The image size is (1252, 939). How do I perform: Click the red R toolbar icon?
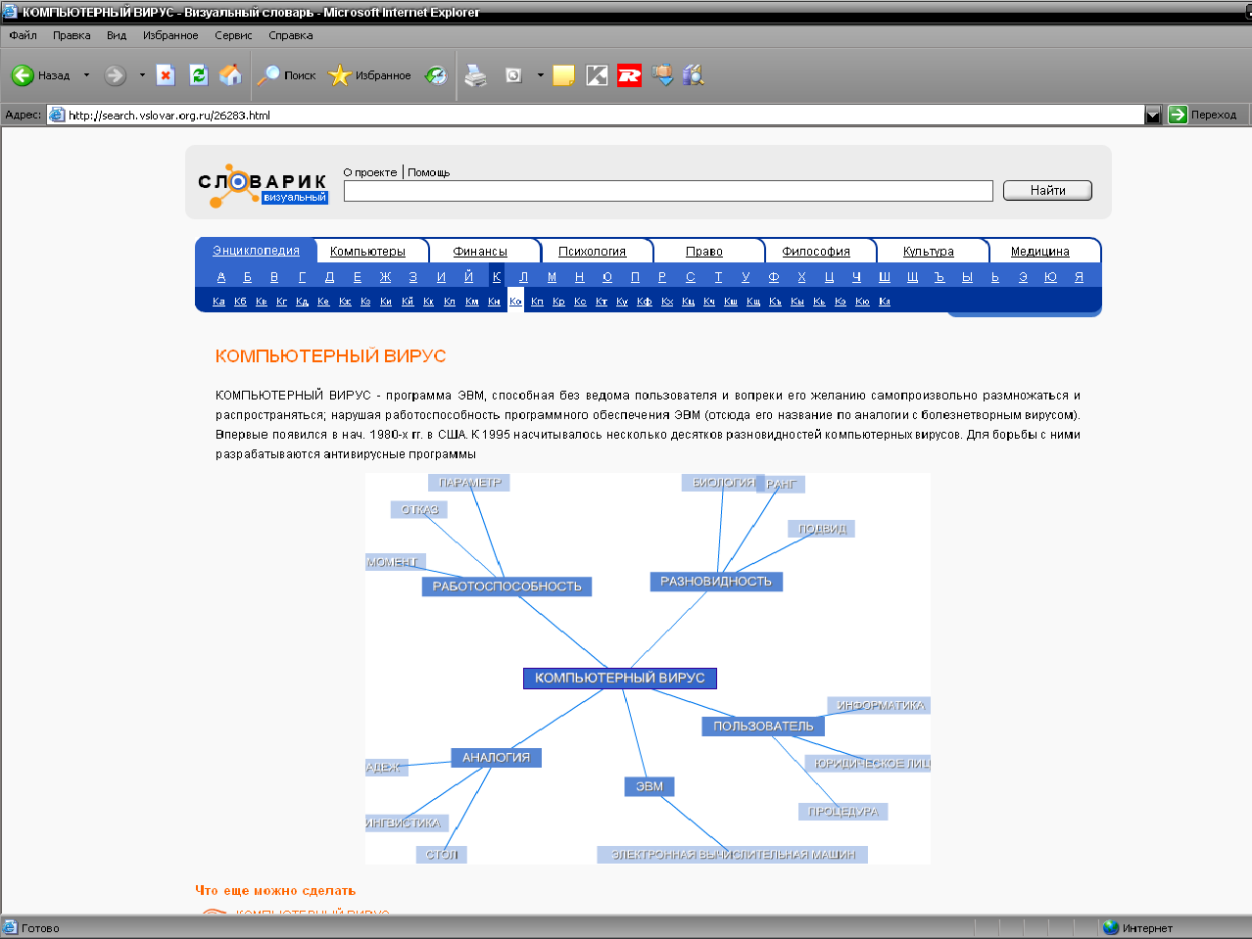click(x=629, y=75)
